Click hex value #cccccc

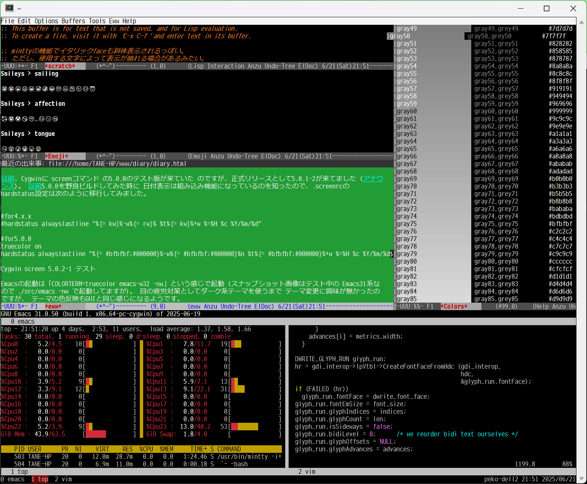(560, 261)
